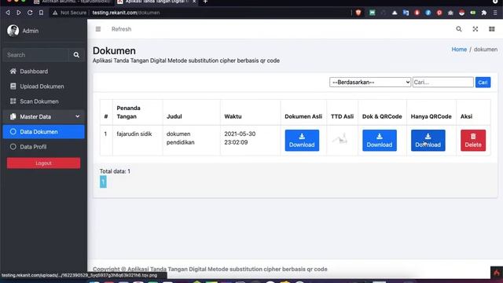Click the address bar URL testing.rekanit.com/dokumen
The height and width of the screenshot is (283, 503).
tap(126, 13)
